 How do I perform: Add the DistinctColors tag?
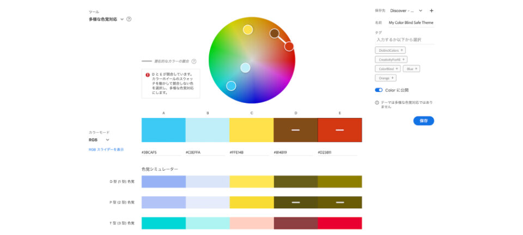[x=390, y=50]
